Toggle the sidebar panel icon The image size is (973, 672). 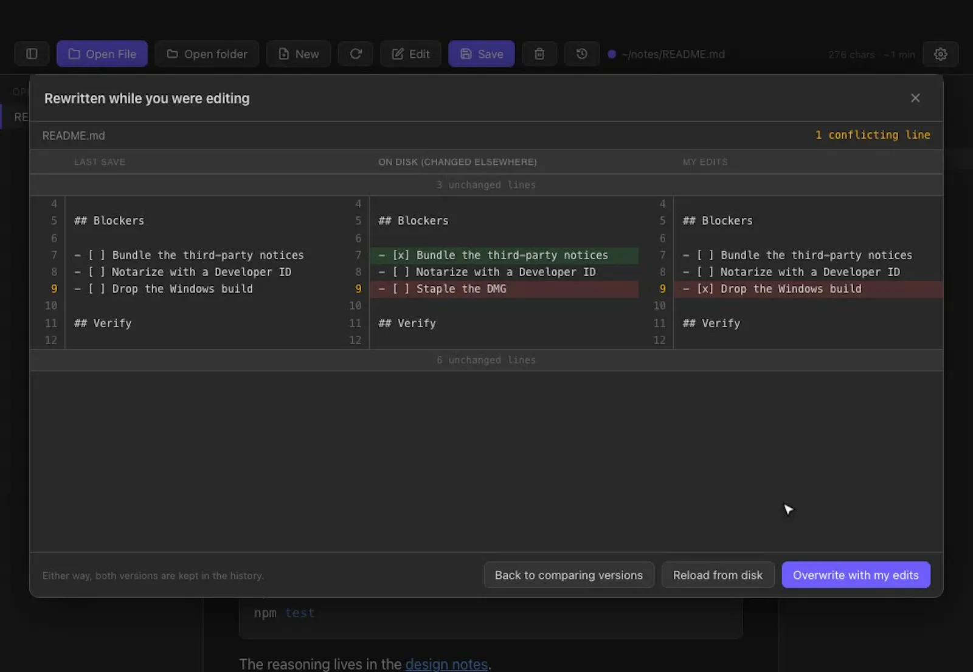point(32,54)
